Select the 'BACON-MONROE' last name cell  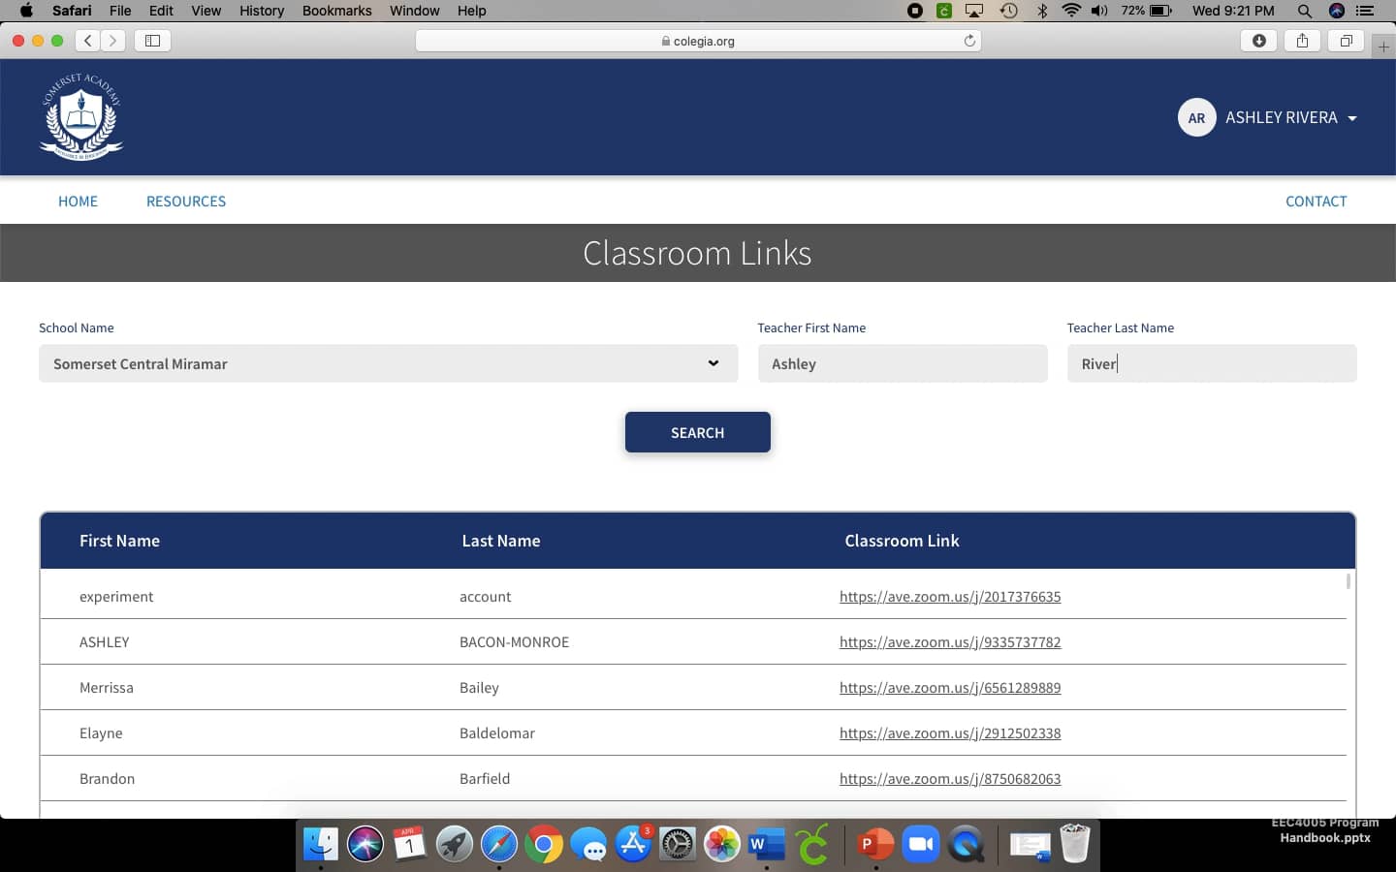click(514, 642)
